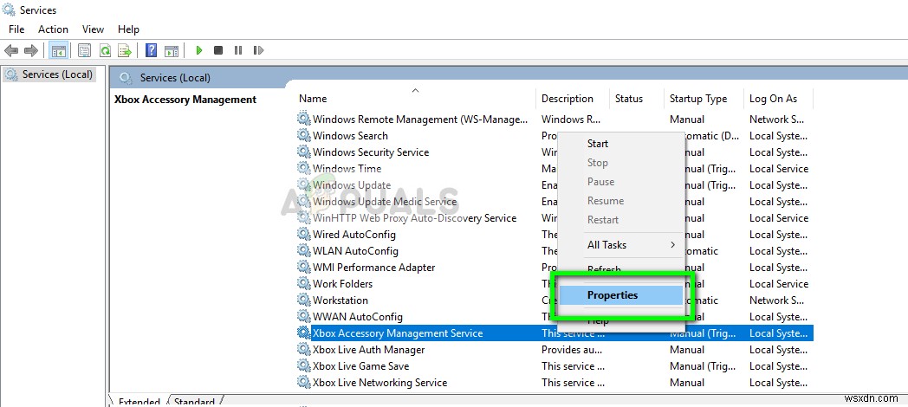
Task: Select the Xbox Live Auth Manager service
Action: pos(369,350)
